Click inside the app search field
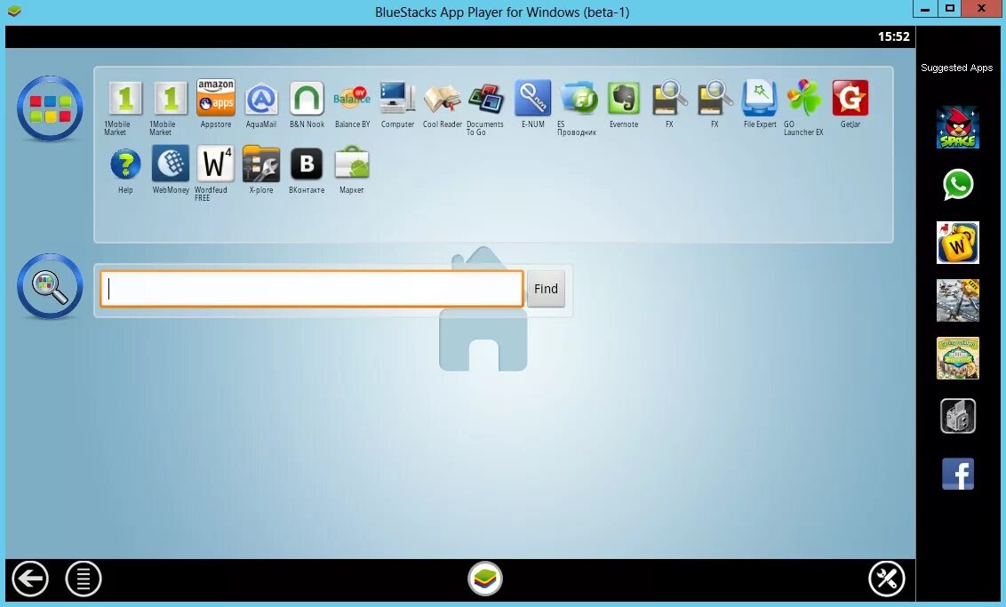Image resolution: width=1006 pixels, height=607 pixels. pos(312,289)
